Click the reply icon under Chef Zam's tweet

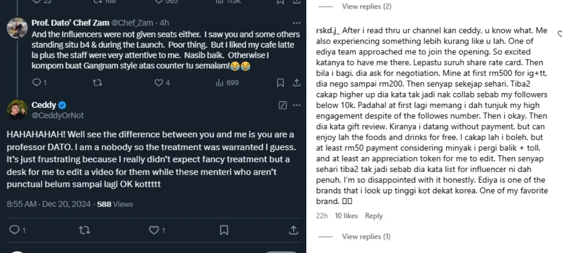(36, 82)
